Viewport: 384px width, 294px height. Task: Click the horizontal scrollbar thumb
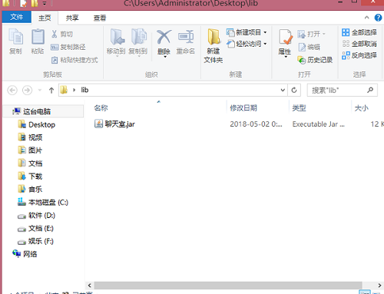point(228,286)
